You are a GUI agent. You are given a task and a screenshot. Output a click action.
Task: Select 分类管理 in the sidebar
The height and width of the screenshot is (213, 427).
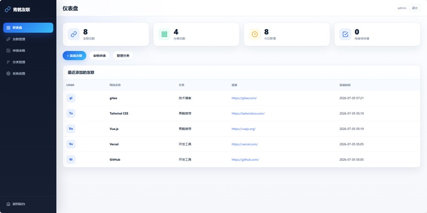point(28,62)
